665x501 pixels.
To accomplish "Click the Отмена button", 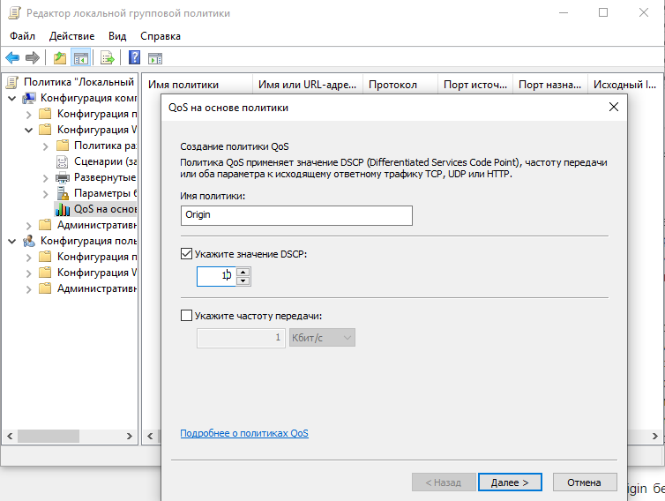I will pyautogui.click(x=585, y=482).
